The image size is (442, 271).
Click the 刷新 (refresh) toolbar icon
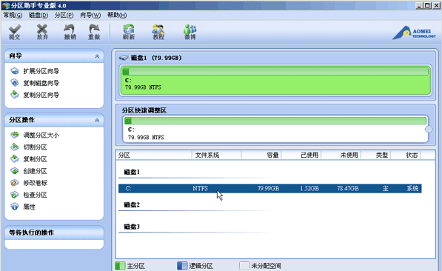coord(129,32)
